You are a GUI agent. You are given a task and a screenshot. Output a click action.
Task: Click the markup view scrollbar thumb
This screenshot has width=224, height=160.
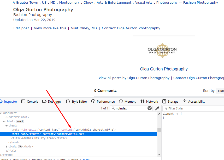[x=160, y=130]
